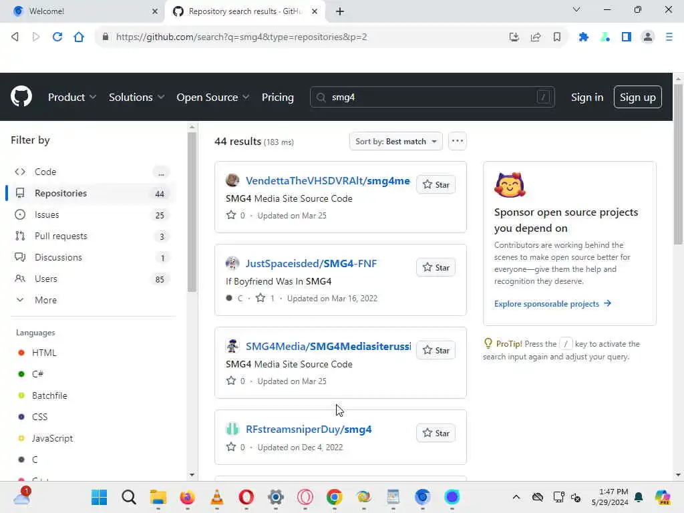This screenshot has width=684, height=513.
Task: Share this page icon in address bar
Action: point(536,37)
